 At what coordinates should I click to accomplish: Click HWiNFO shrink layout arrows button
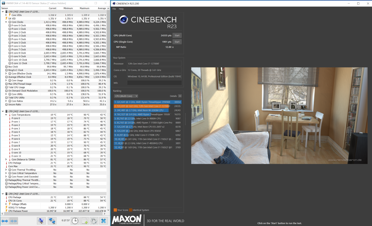[14, 221]
